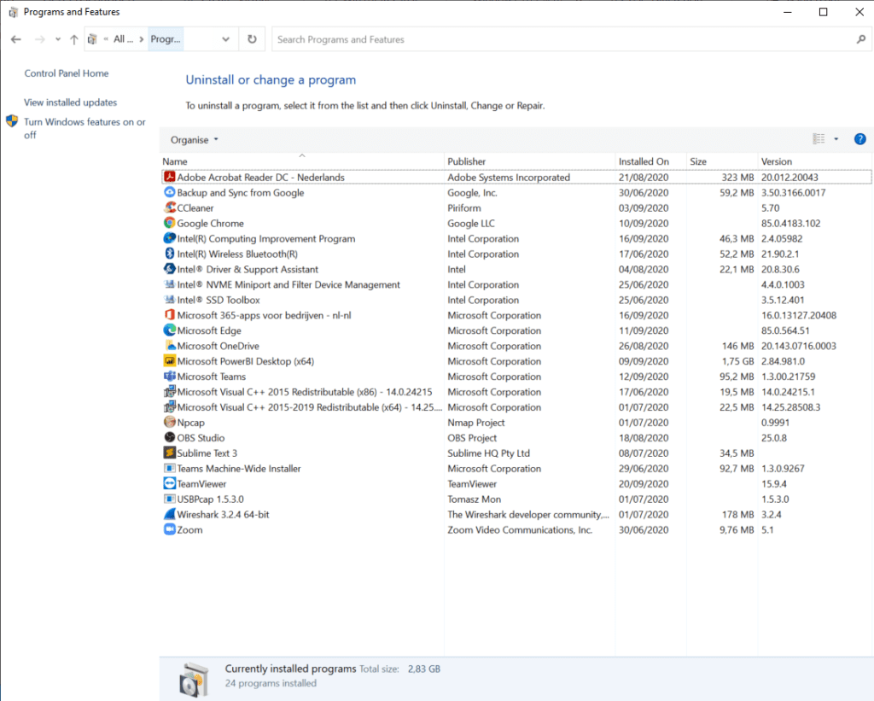Click the 'Nmap Project' publisher cell
Image resolution: width=874 pixels, height=701 pixels.
[x=476, y=423]
